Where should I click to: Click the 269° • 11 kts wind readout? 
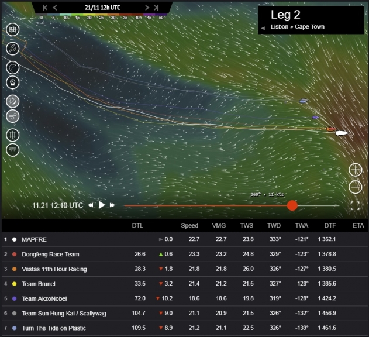point(267,194)
